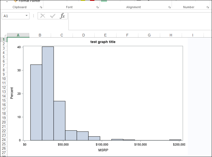Select row 5 header

click(4, 57)
